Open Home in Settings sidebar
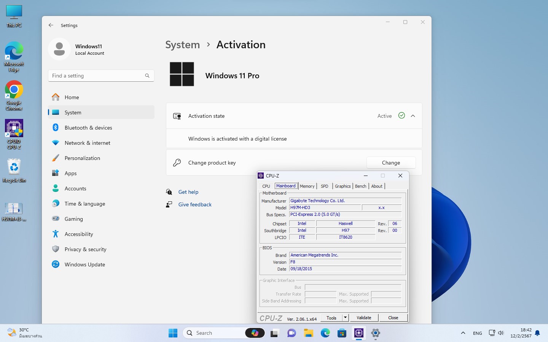Viewport: 548px width, 342px height. [x=101, y=97]
